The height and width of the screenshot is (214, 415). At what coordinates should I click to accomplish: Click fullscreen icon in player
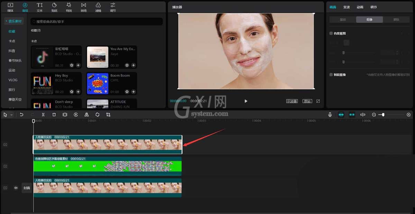point(318,101)
